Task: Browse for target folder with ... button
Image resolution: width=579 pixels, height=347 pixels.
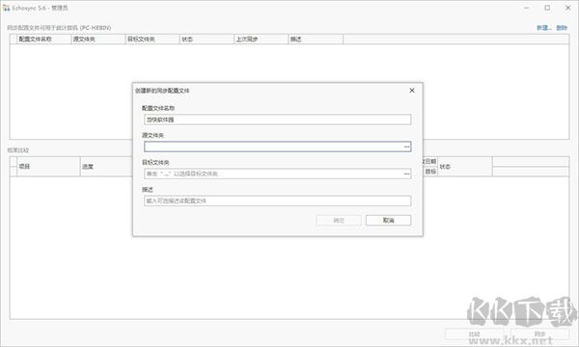Action: (406, 173)
